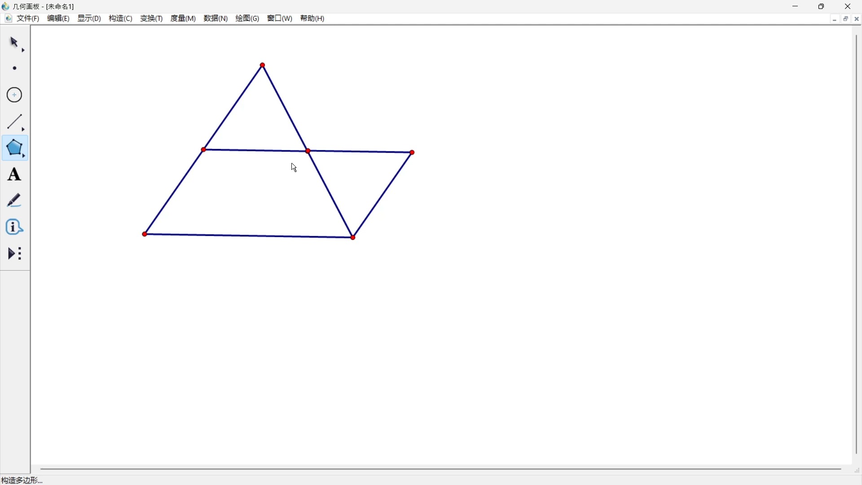The image size is (862, 485).
Task: Open the 数据(N) menu
Action: tap(216, 18)
